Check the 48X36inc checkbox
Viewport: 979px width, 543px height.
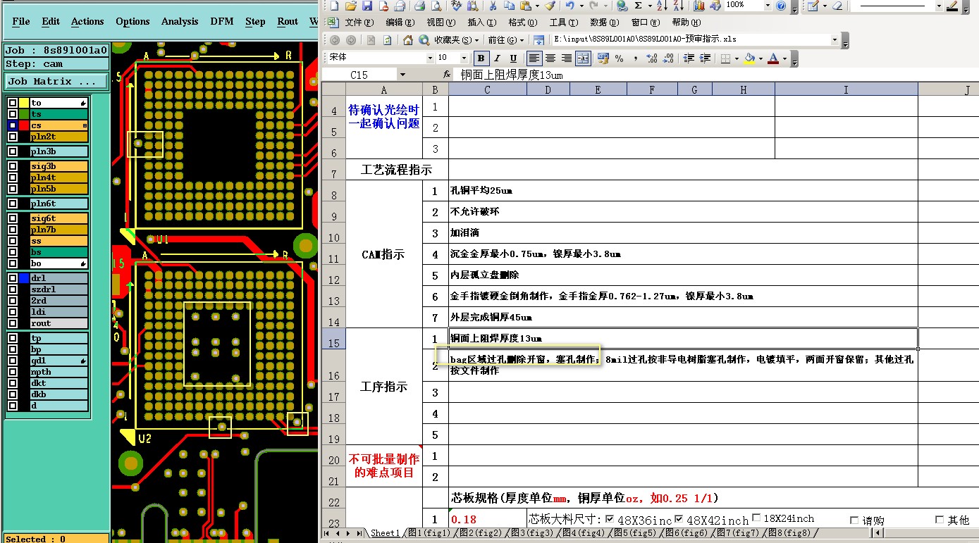click(x=610, y=519)
